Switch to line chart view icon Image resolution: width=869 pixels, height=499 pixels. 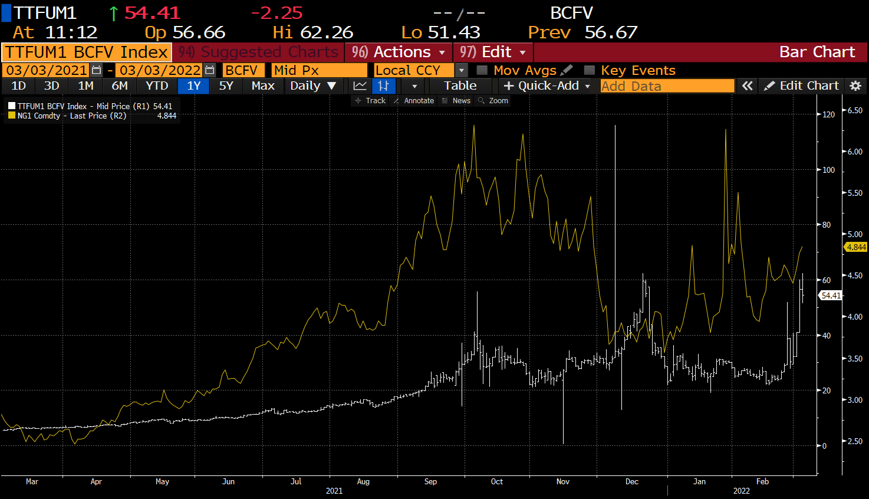click(x=360, y=86)
